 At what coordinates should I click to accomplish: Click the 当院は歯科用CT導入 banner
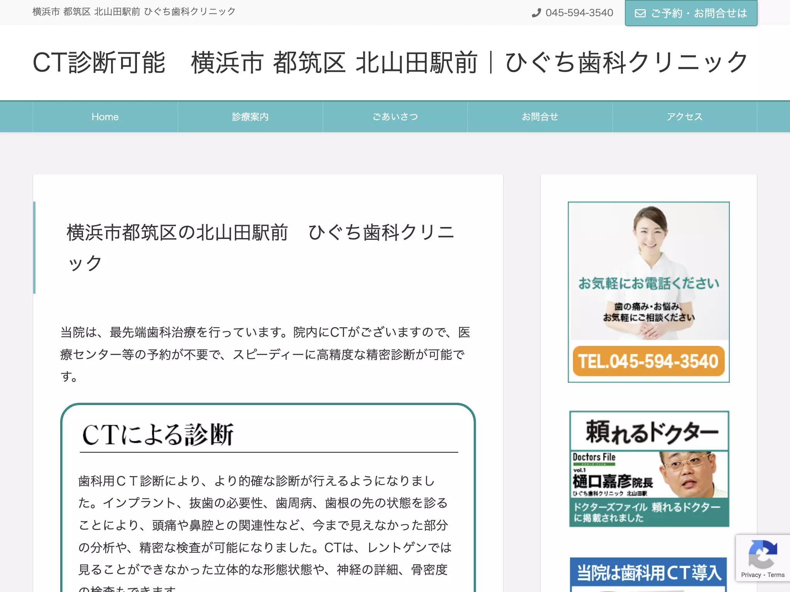pyautogui.click(x=648, y=574)
